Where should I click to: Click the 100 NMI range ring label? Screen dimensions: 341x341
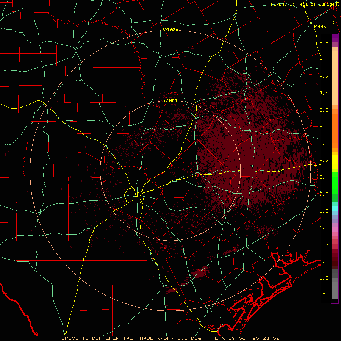[170, 30]
